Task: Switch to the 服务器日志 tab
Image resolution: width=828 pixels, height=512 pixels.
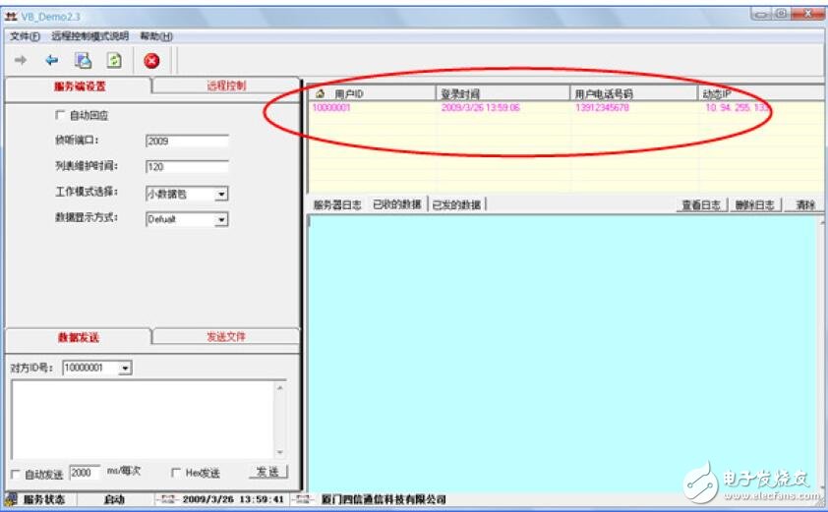Action: click(x=337, y=204)
